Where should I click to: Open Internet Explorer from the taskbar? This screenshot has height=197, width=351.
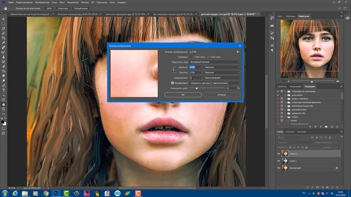pyautogui.click(x=15, y=193)
